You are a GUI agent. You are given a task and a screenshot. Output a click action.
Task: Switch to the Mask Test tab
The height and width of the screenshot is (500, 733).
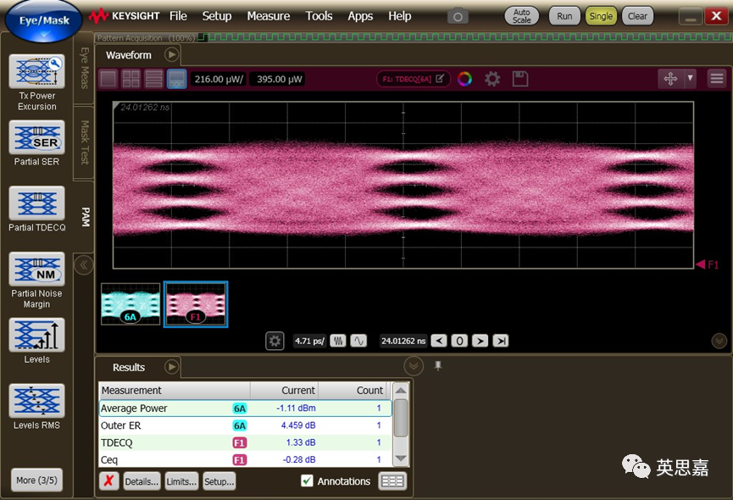(x=84, y=142)
